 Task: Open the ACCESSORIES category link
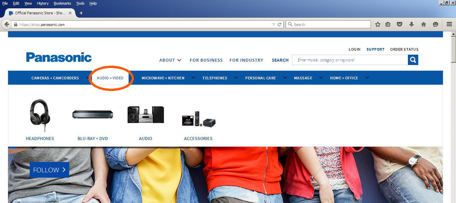[x=198, y=138]
